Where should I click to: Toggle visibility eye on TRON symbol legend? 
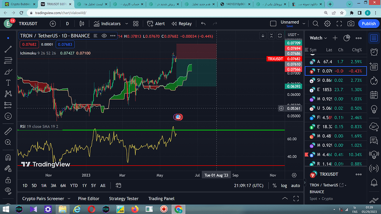coord(104,36)
